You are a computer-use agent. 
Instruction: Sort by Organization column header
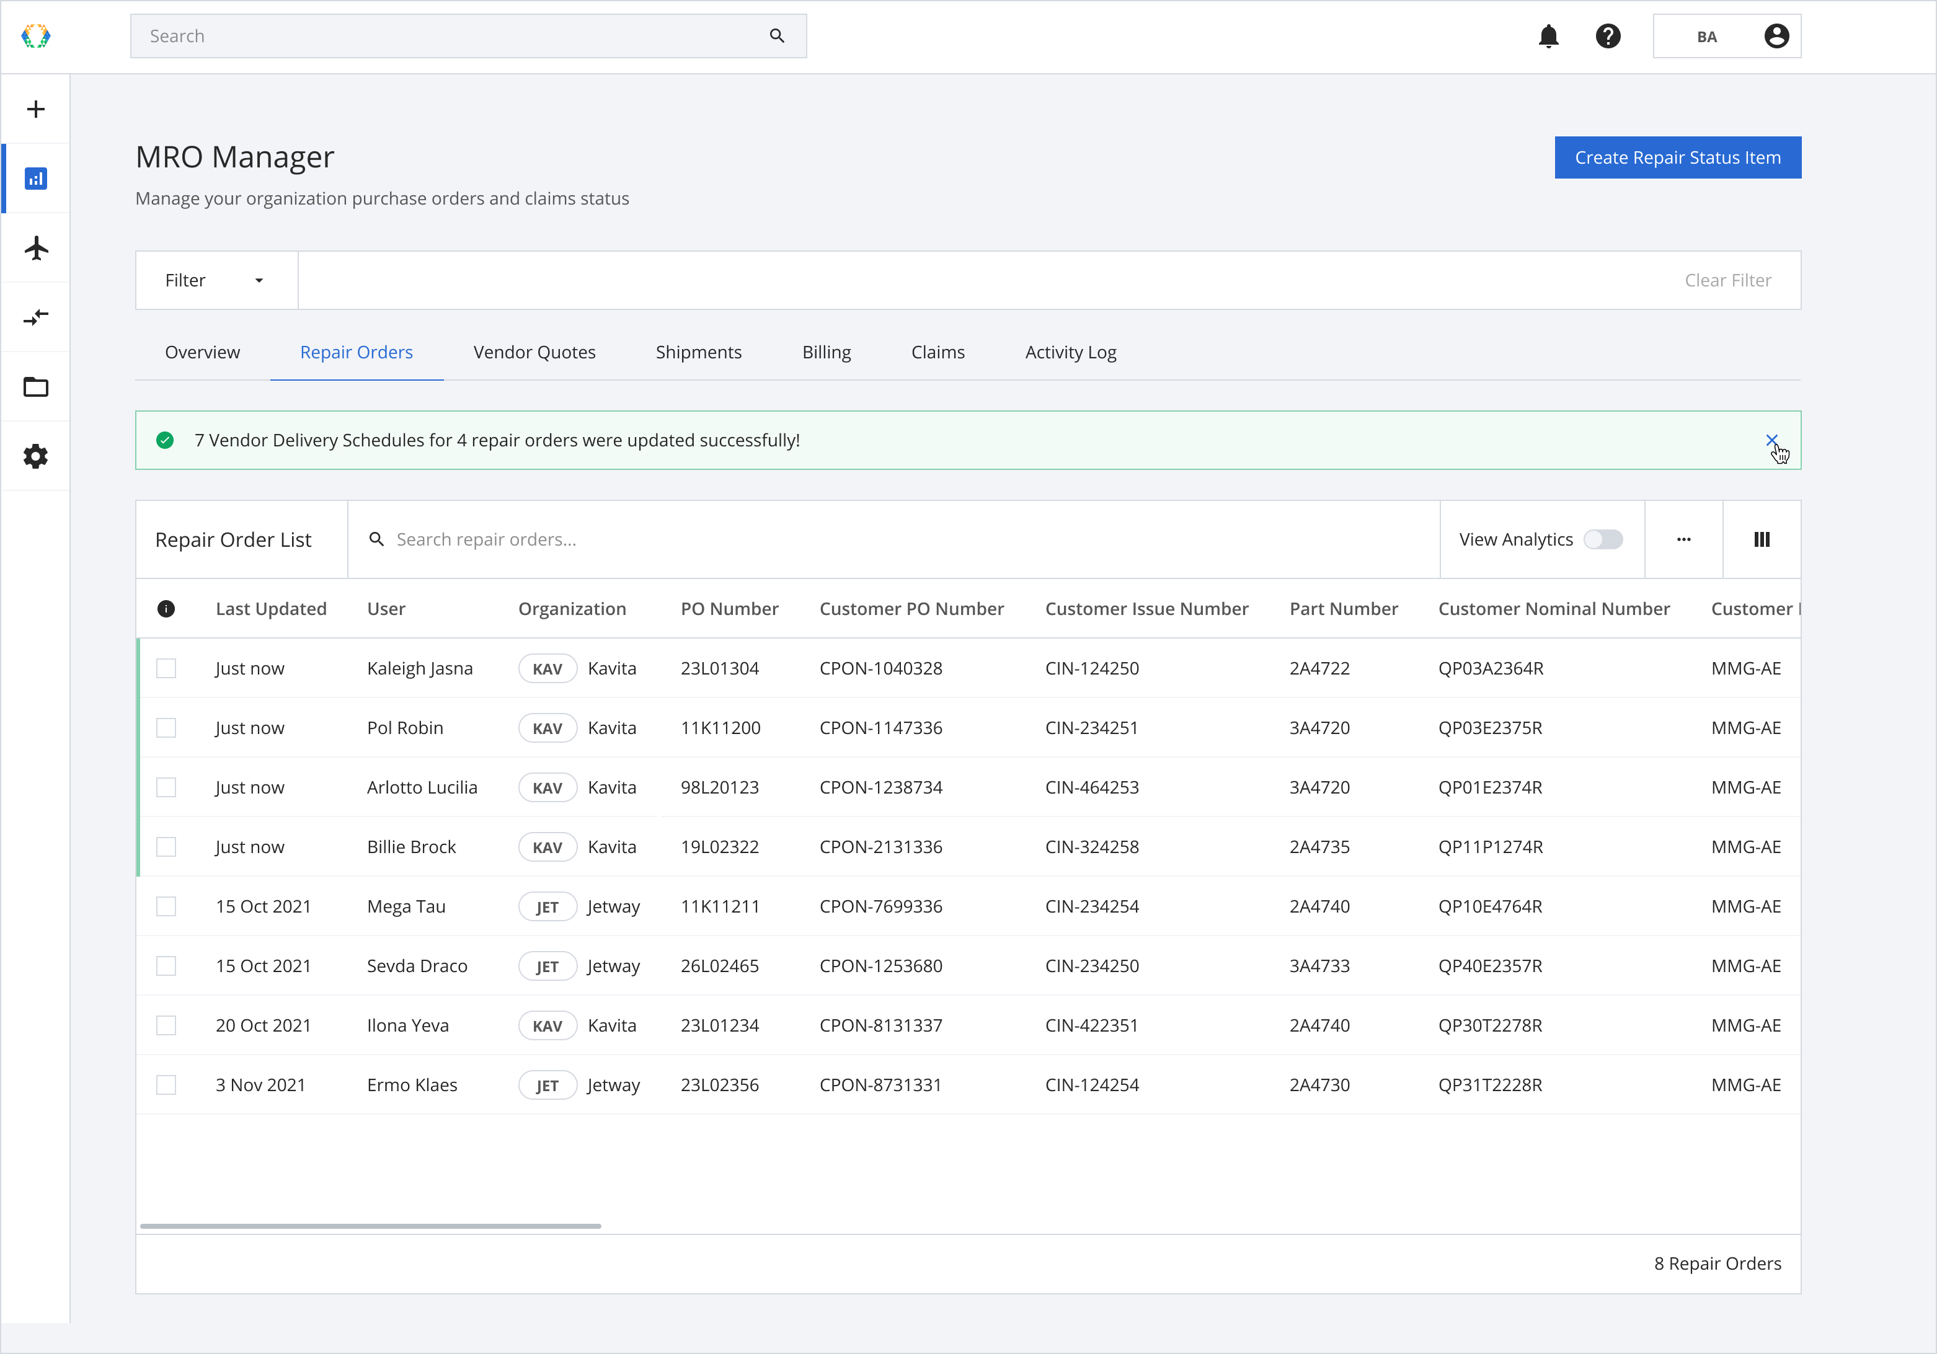(572, 609)
